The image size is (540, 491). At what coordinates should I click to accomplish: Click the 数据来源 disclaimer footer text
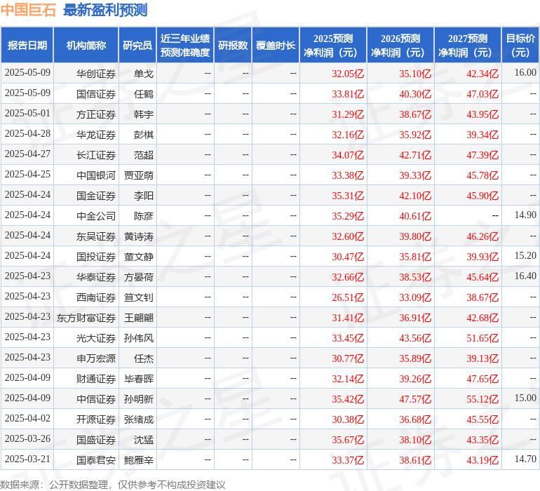tap(112, 485)
